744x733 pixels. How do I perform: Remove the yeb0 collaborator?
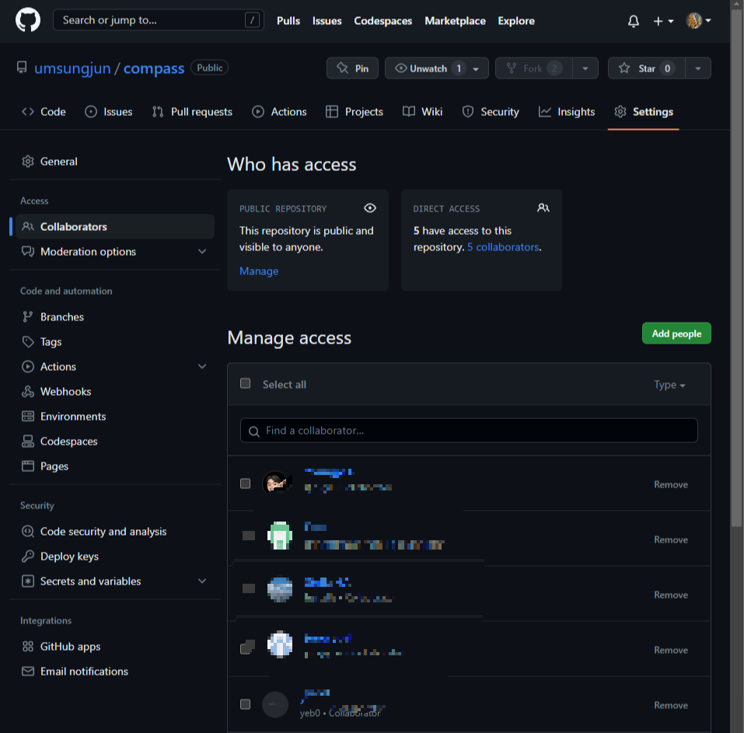click(x=670, y=705)
